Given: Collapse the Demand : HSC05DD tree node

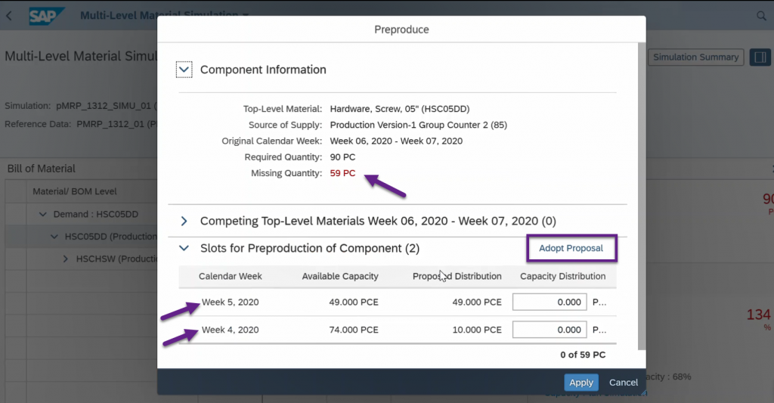Looking at the screenshot, I should tap(43, 214).
